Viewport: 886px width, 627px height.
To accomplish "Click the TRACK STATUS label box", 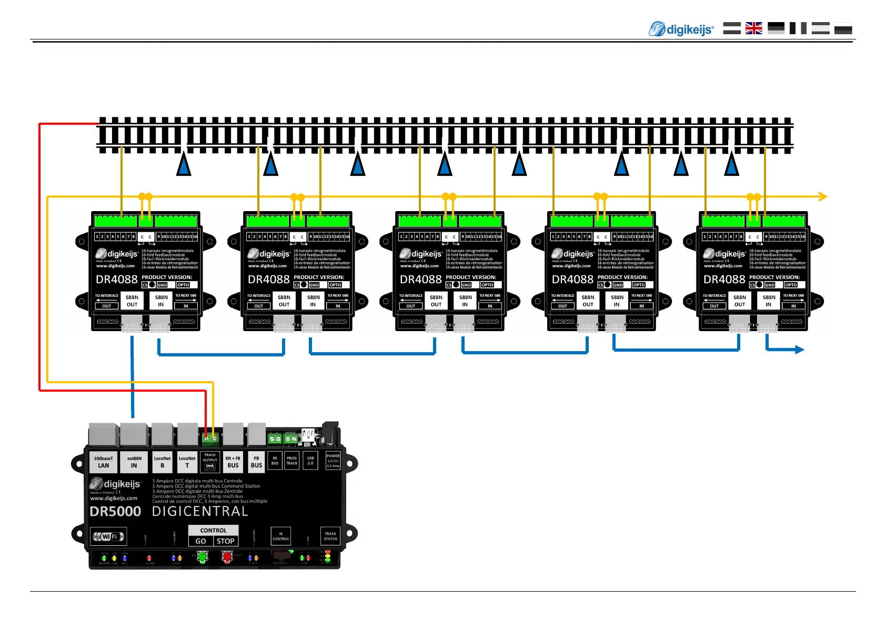I will point(330,536).
